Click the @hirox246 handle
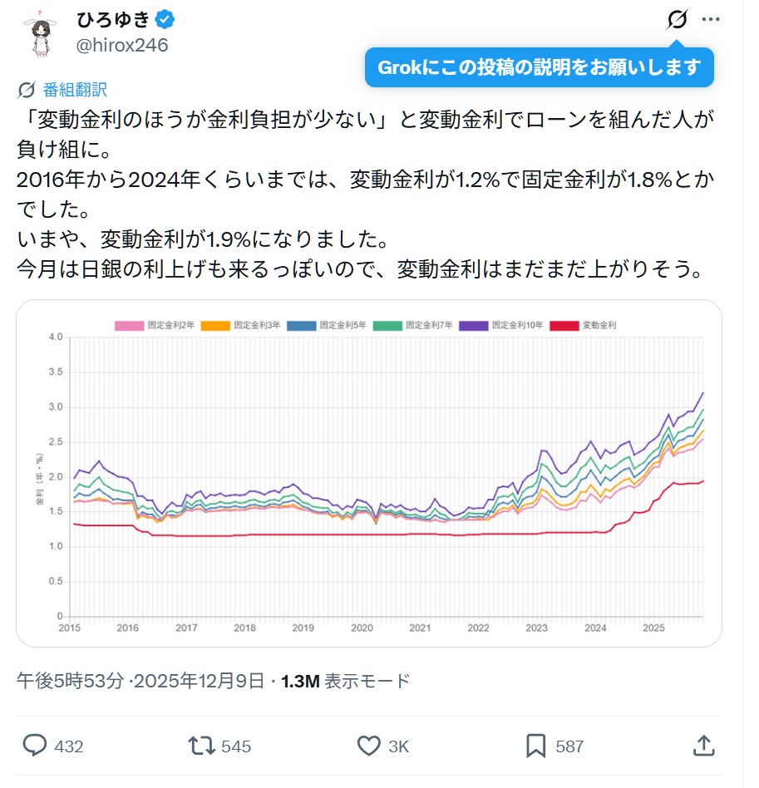759x788 pixels. 122,45
